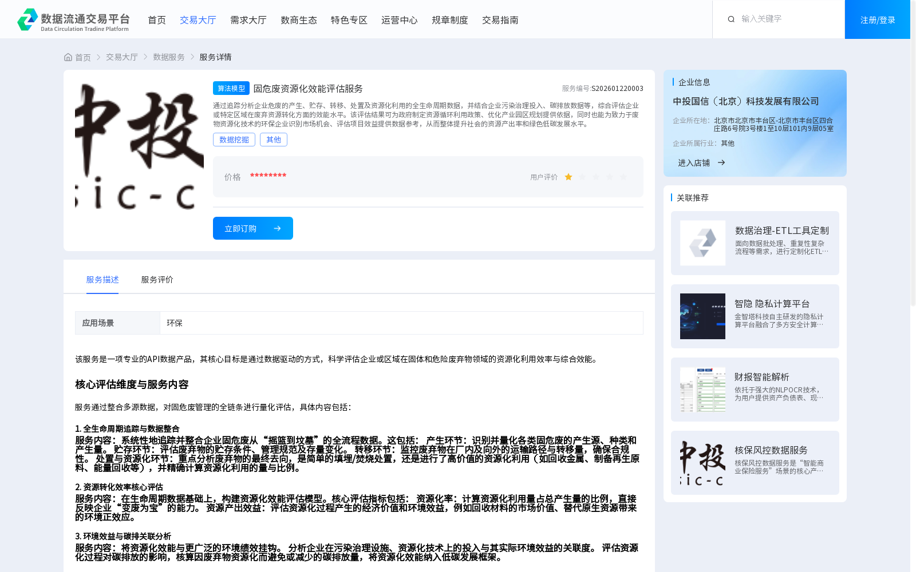
Task: Click the masked price asterisks
Action: coord(268,176)
